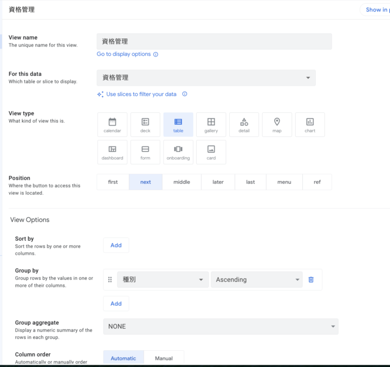The height and width of the screenshot is (367, 390).
Task: Set position to later
Action: [x=218, y=182]
